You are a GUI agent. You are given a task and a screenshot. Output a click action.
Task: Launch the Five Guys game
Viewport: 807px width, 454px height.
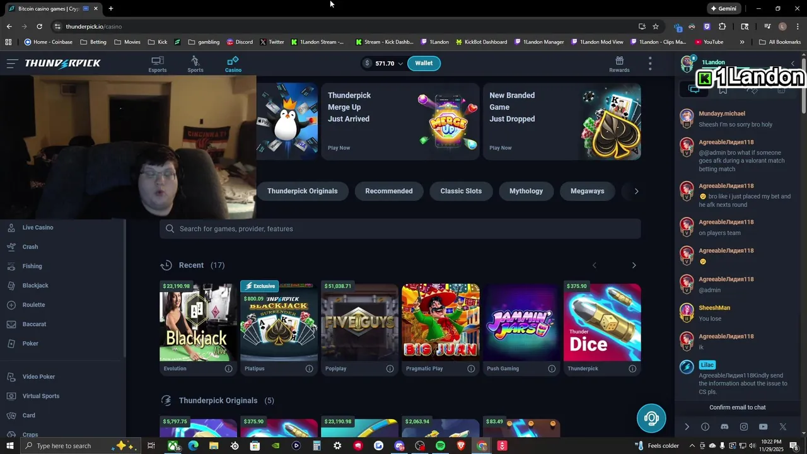(359, 322)
